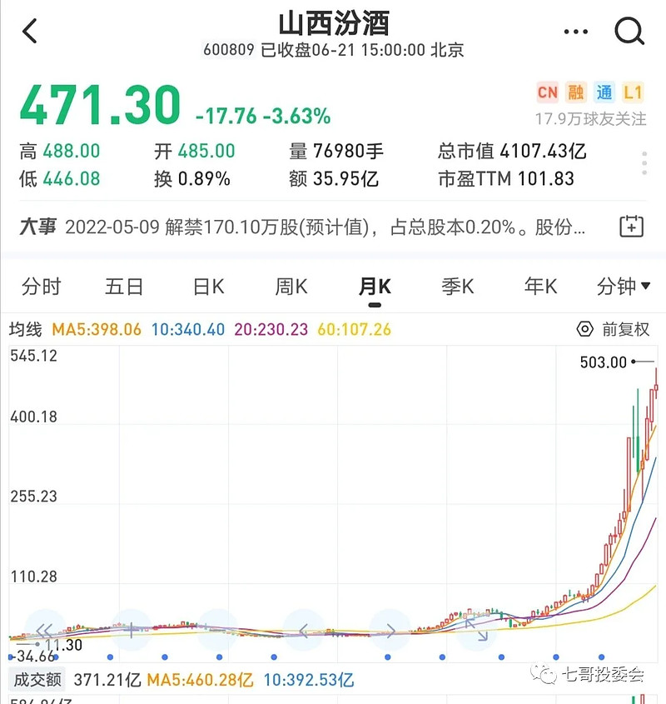Tap the chart crosshair plus control
This screenshot has height=704, width=666.
[131, 631]
